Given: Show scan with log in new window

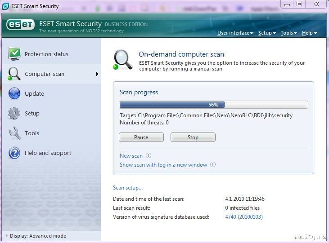Looking at the screenshot, I should [163, 165].
